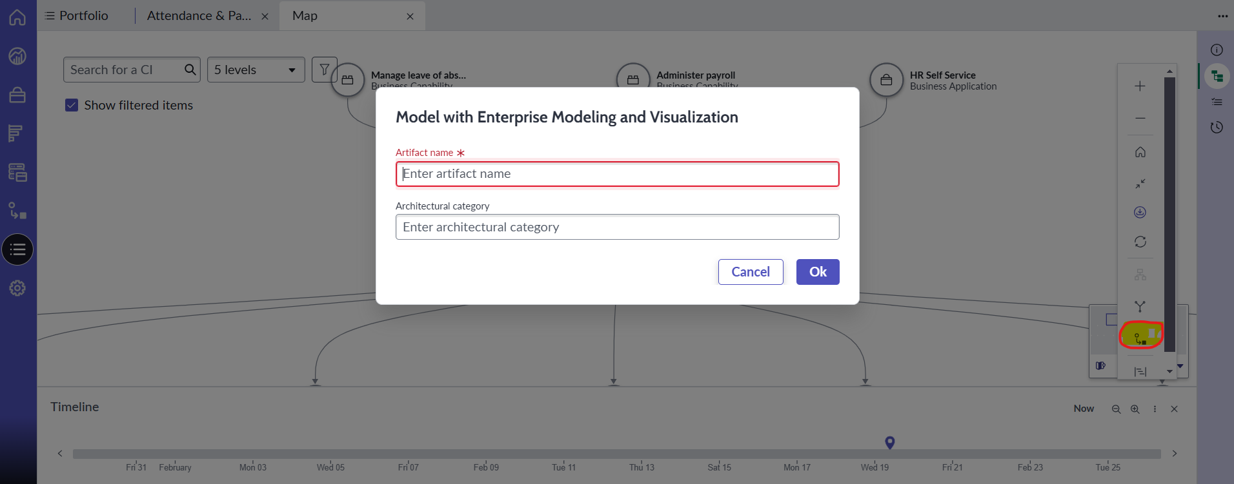1234x484 pixels.
Task: Expand the 5 levels dropdown
Action: (256, 70)
